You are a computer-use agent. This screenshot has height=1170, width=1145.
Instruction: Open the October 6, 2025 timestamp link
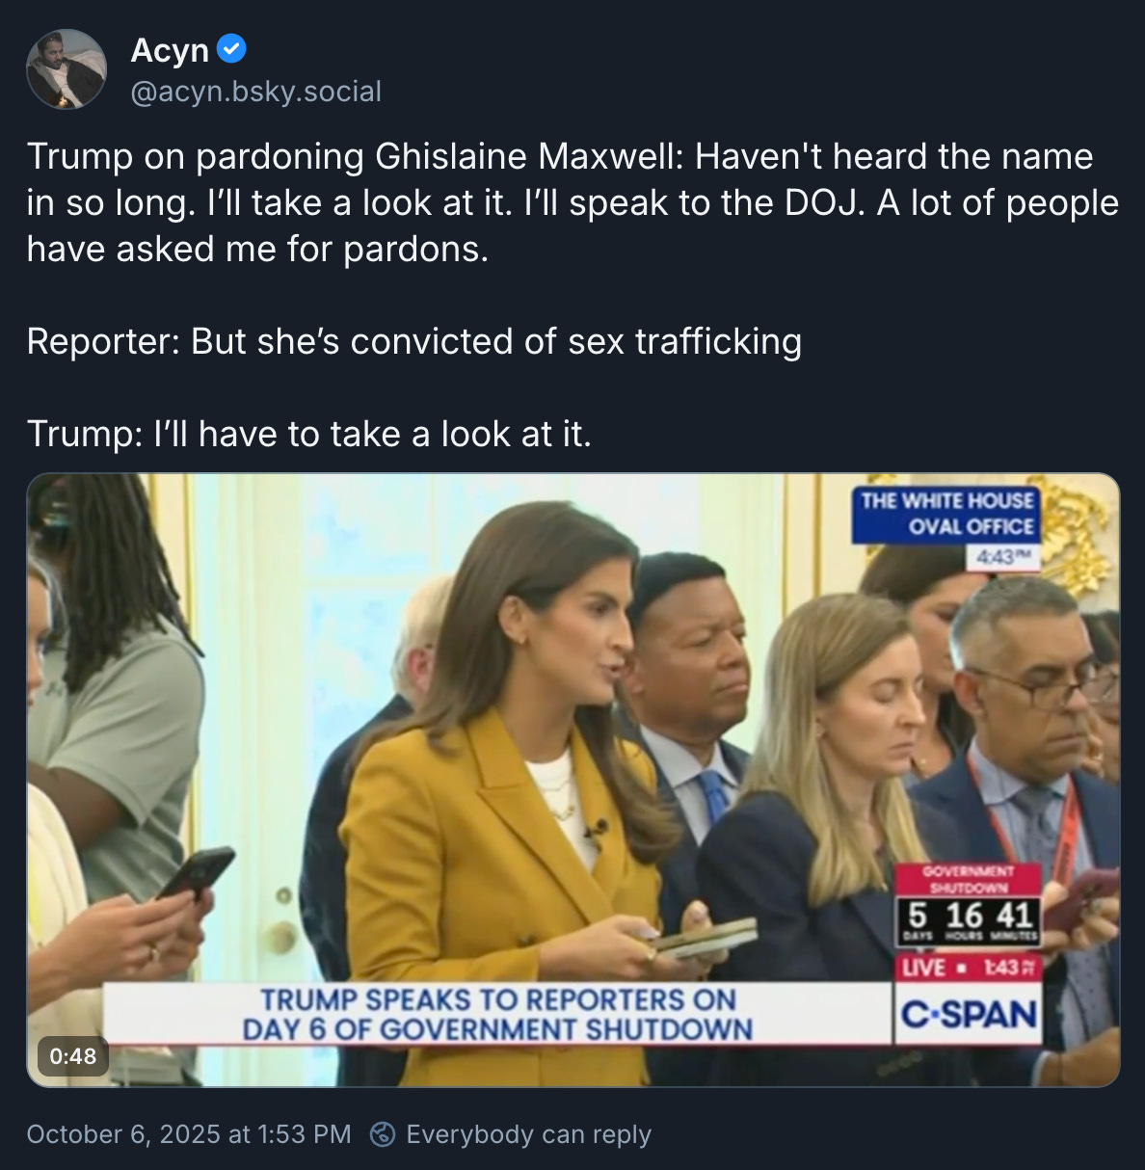(189, 1134)
